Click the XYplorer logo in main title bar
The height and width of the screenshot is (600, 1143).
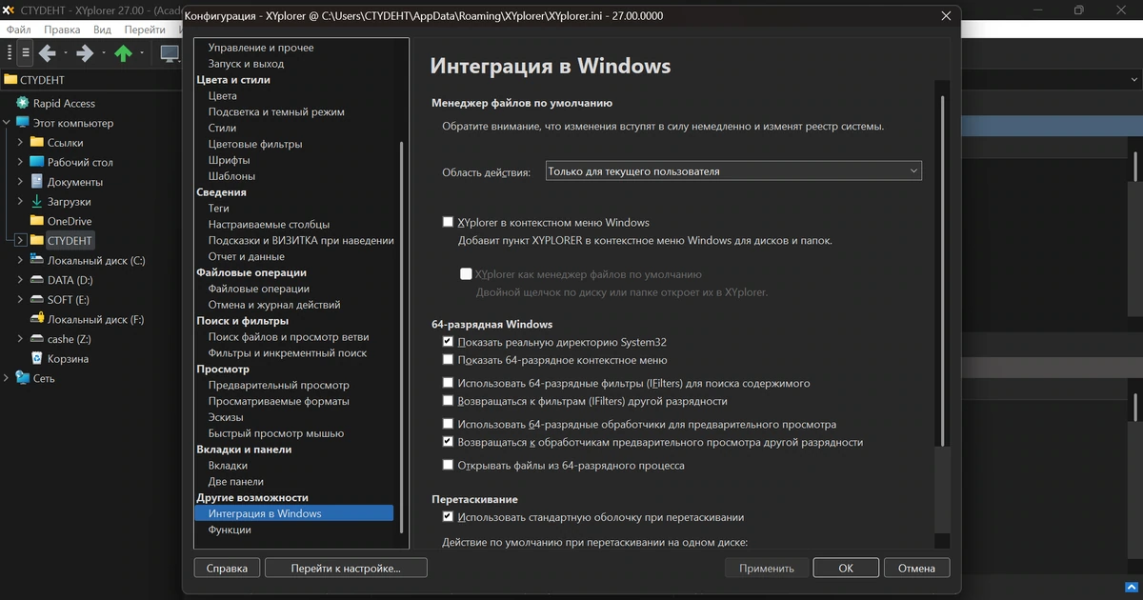coord(9,10)
